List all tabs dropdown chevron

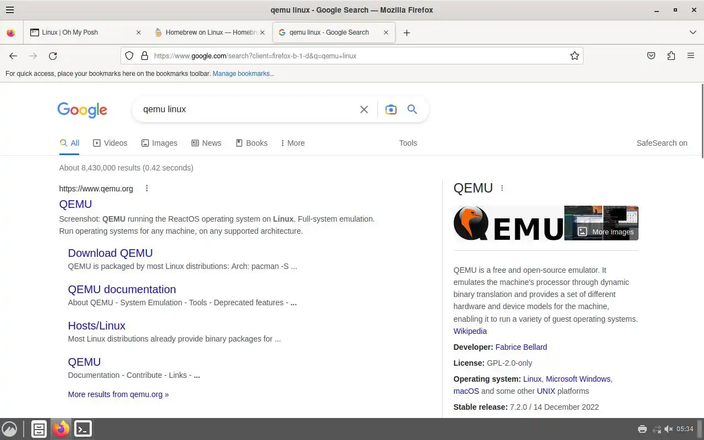click(693, 32)
